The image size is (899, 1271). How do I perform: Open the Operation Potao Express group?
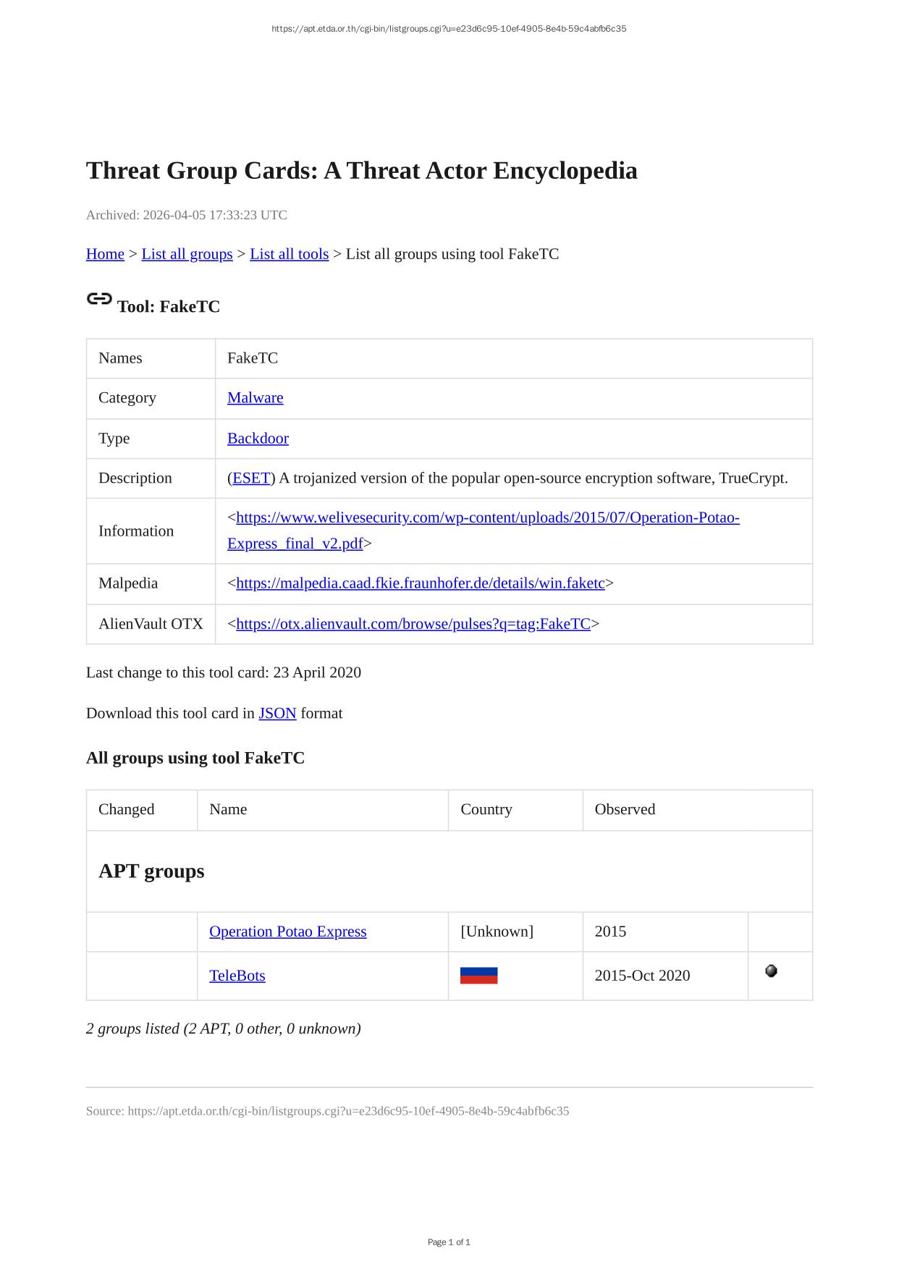(287, 932)
